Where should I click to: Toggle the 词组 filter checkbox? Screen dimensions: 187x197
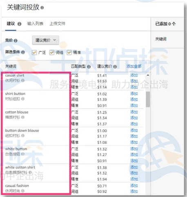coord(51,52)
